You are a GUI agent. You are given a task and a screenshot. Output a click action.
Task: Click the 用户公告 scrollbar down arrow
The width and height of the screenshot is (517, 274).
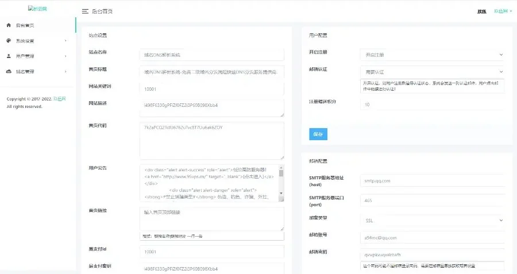(281, 193)
